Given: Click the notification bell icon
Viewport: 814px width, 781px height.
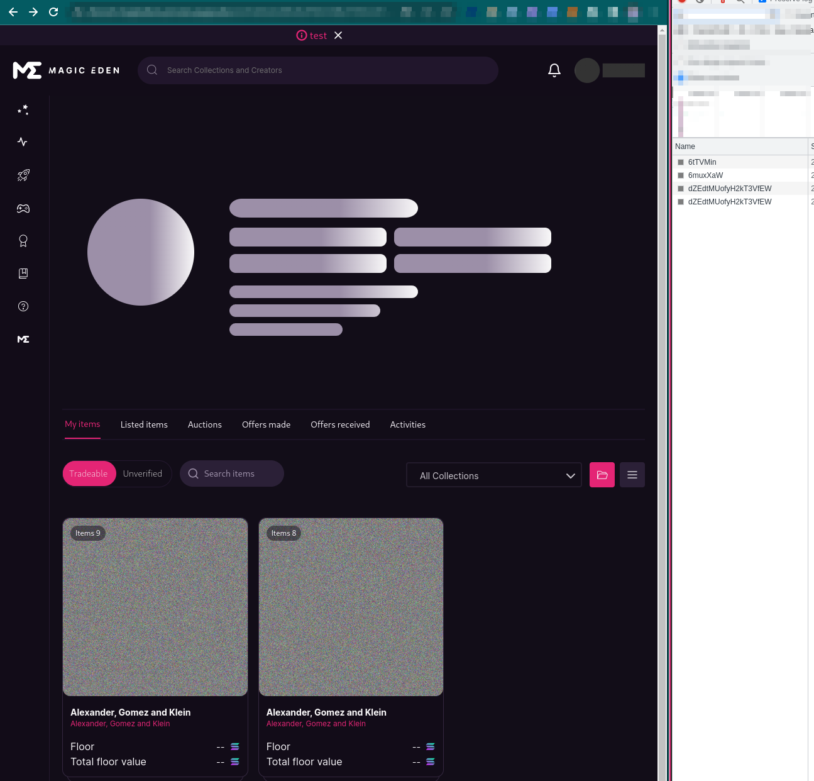Looking at the screenshot, I should coord(554,70).
